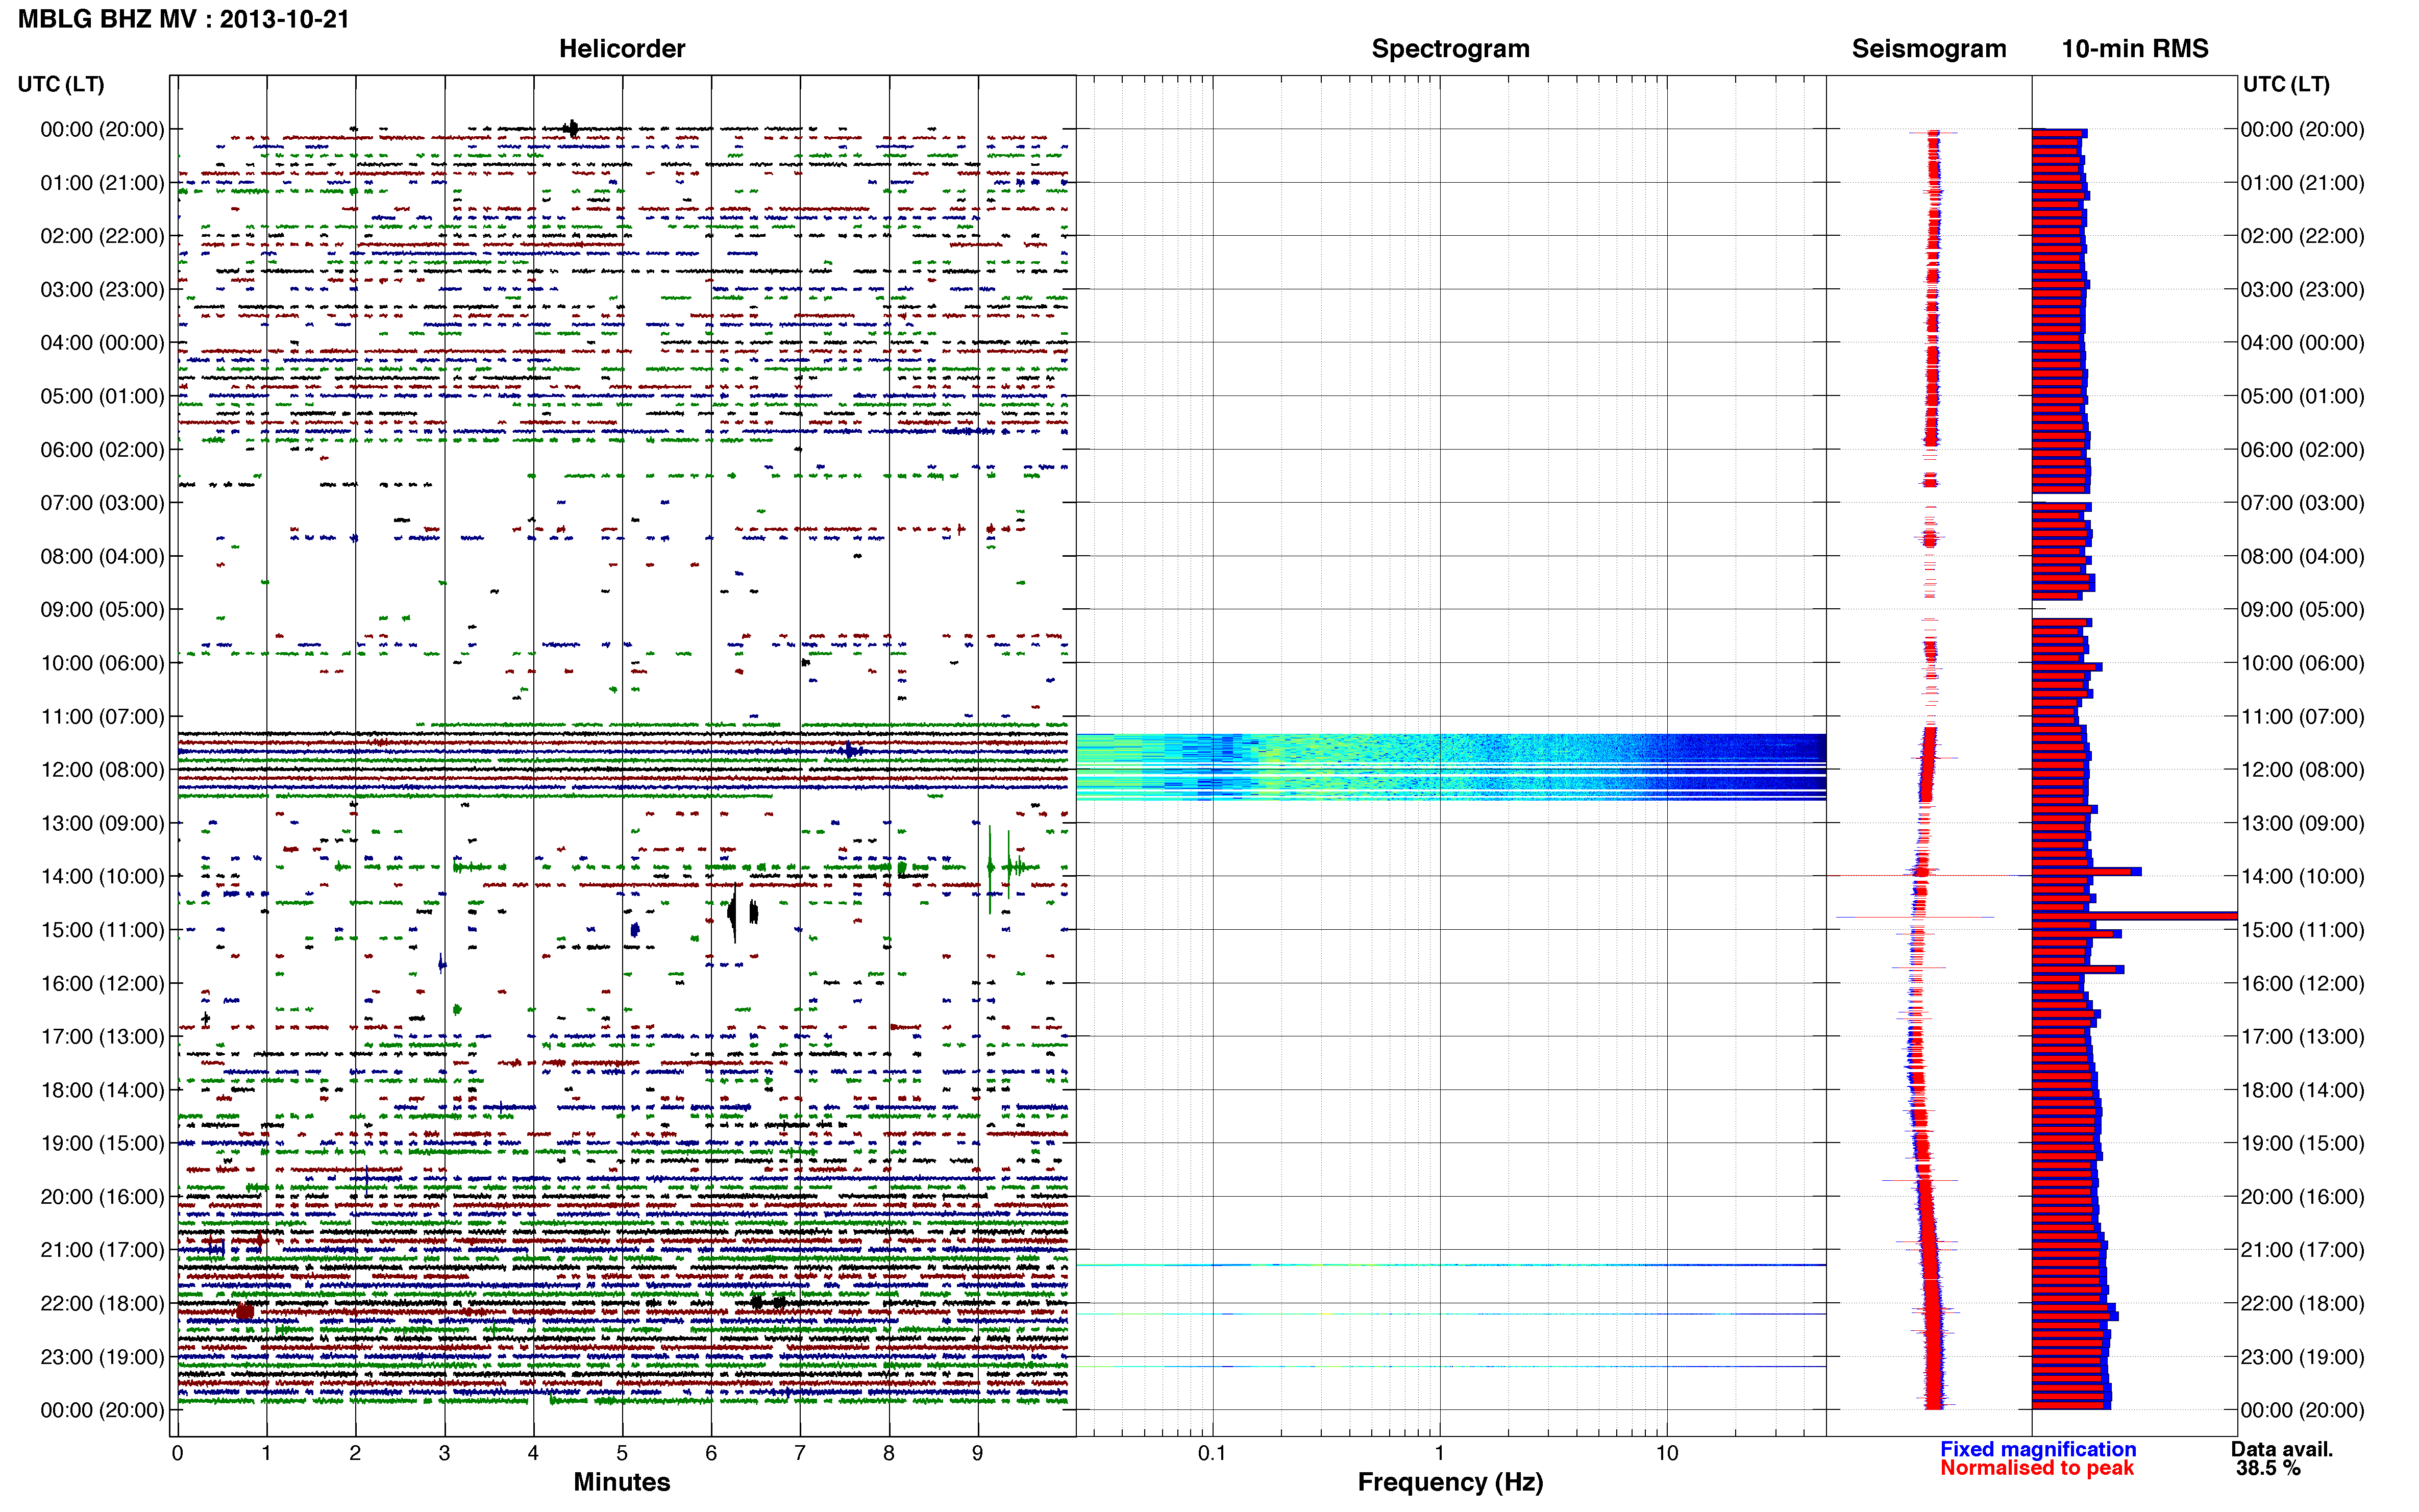Click left axis label '12:00 (08:00)'
Image resolution: width=2419 pixels, height=1512 pixels.
click(102, 769)
